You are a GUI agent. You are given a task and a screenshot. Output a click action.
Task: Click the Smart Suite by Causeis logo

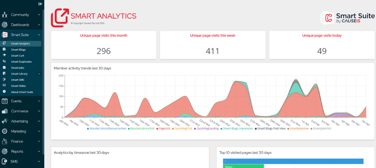pos(347,18)
